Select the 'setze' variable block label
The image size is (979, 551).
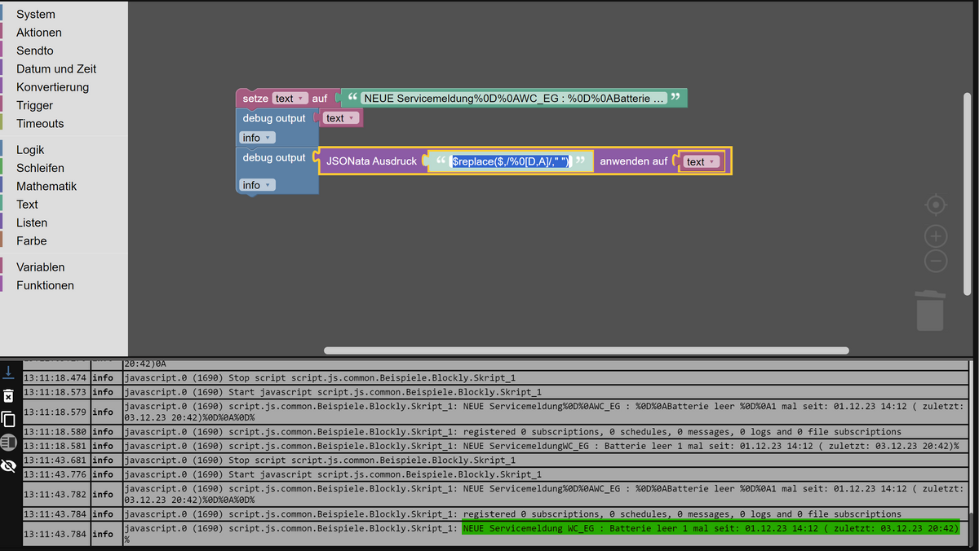click(x=255, y=99)
